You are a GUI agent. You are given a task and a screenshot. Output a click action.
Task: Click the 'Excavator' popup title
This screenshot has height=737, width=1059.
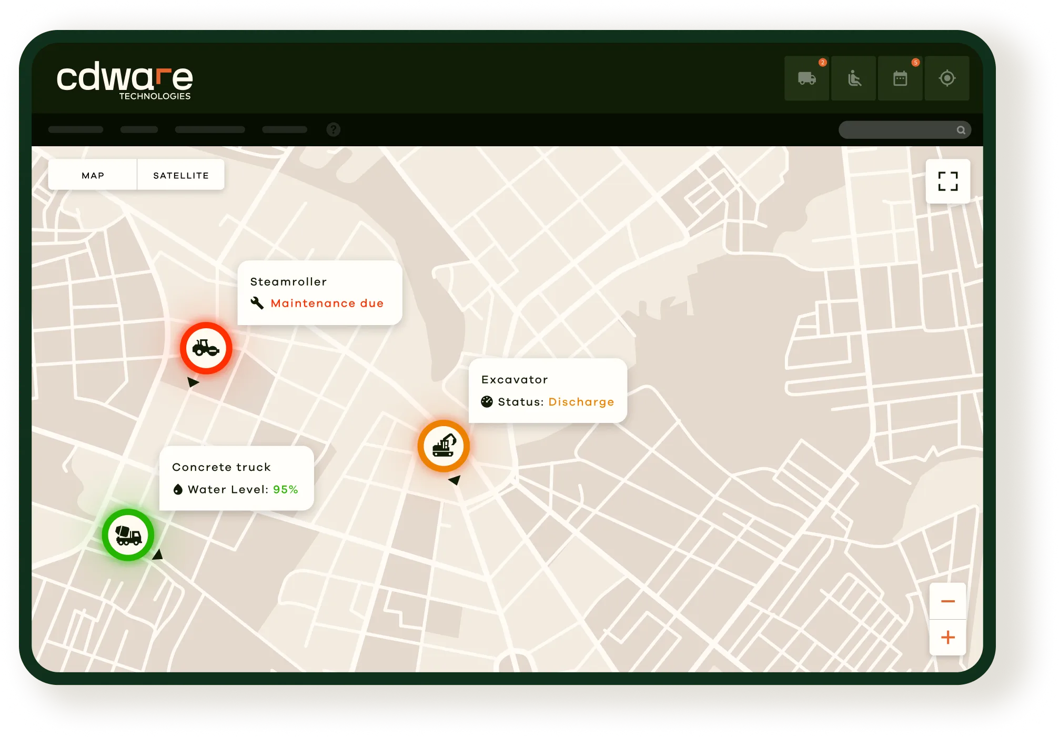(x=515, y=379)
